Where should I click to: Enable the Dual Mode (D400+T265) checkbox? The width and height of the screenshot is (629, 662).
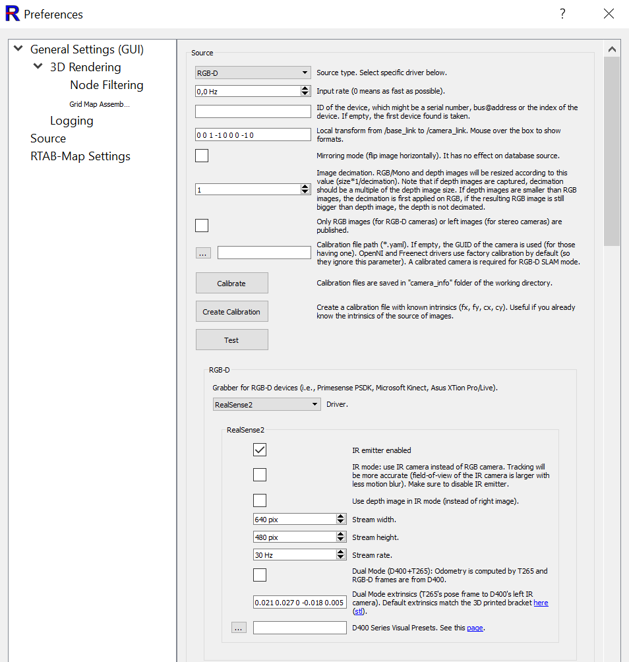tap(260, 574)
